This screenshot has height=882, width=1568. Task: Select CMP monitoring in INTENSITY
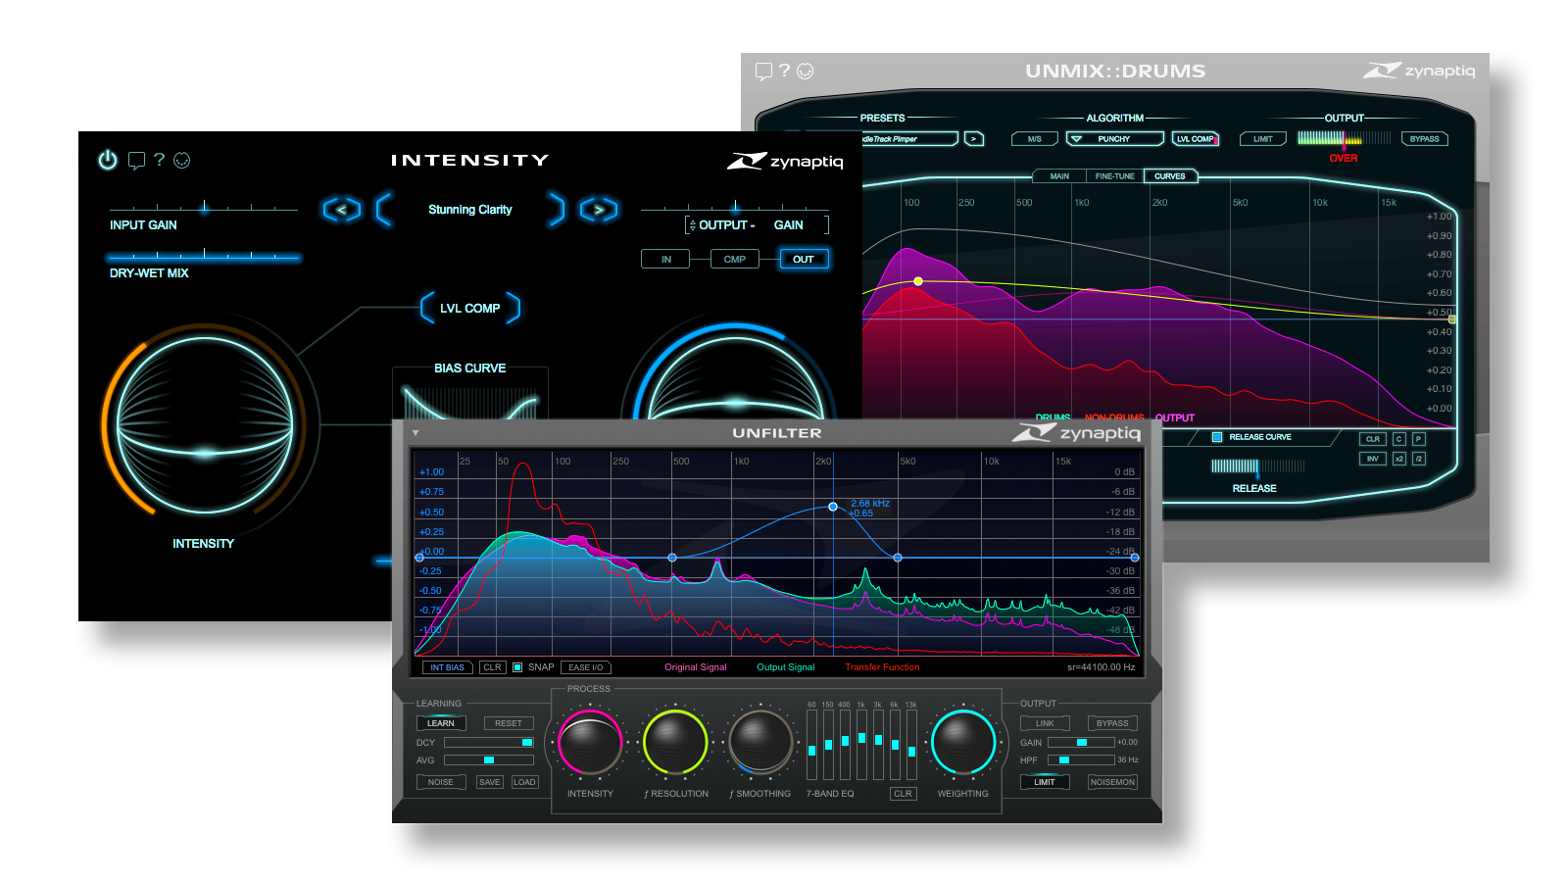[735, 260]
